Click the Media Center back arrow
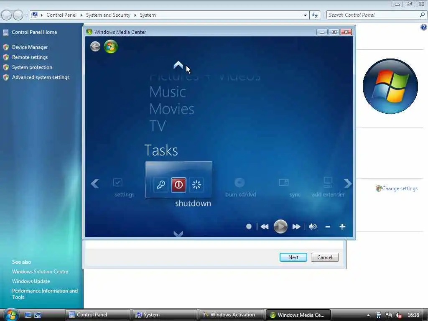 95,46
